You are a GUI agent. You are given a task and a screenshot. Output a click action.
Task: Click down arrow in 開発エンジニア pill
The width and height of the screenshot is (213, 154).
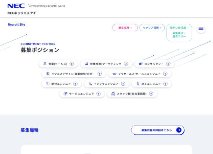[75, 84]
